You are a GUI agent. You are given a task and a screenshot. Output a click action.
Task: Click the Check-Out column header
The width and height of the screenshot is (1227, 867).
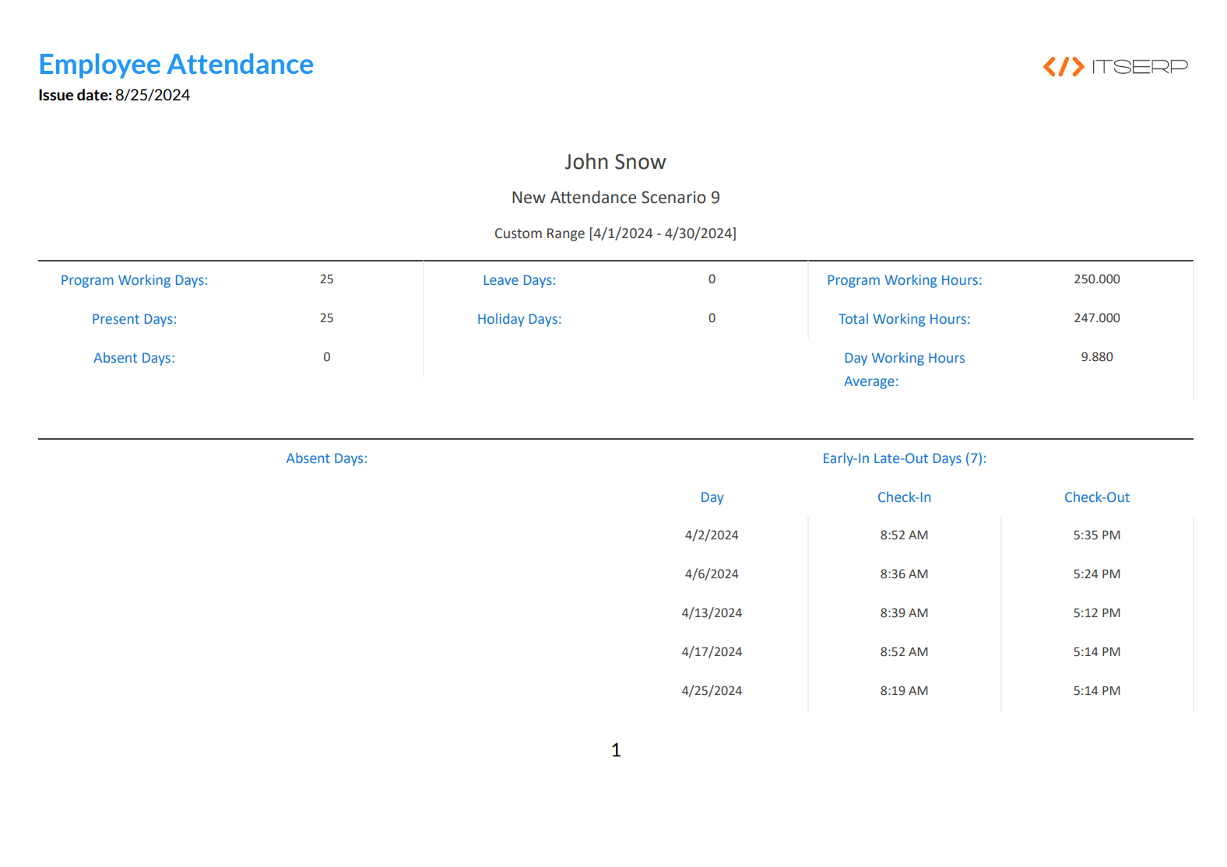[1097, 497]
